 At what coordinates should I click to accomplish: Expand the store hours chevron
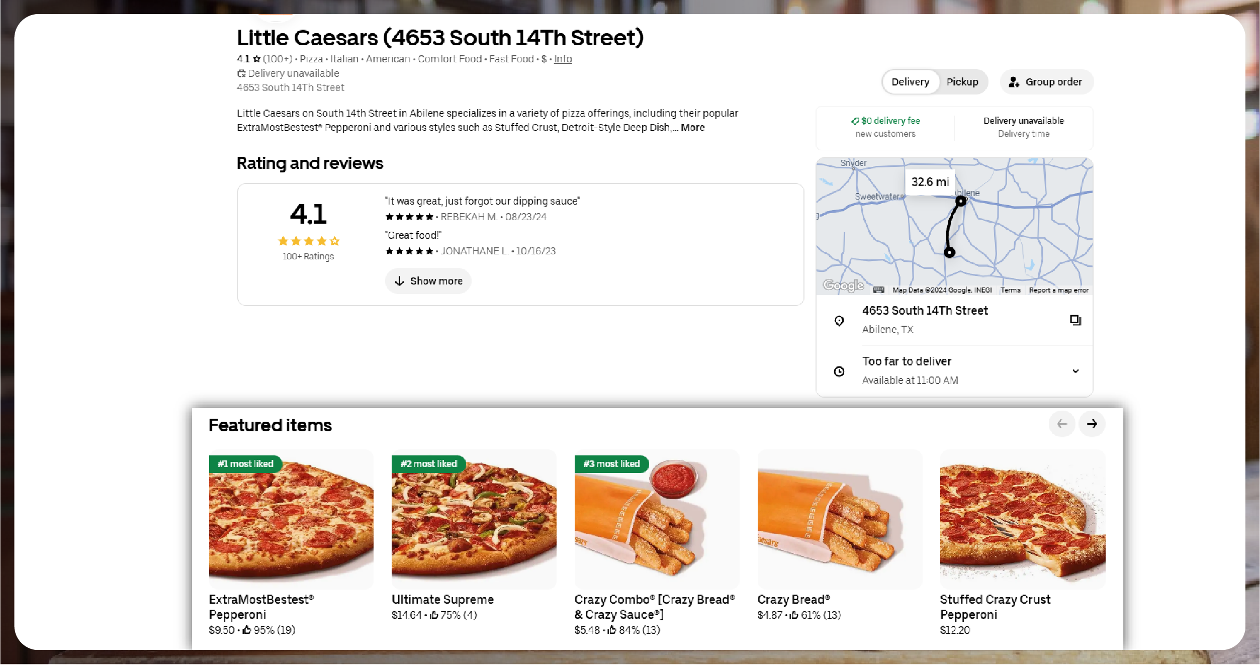tap(1075, 371)
